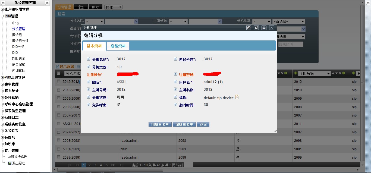Click the help icon next to 内线号码

pos(175,59)
